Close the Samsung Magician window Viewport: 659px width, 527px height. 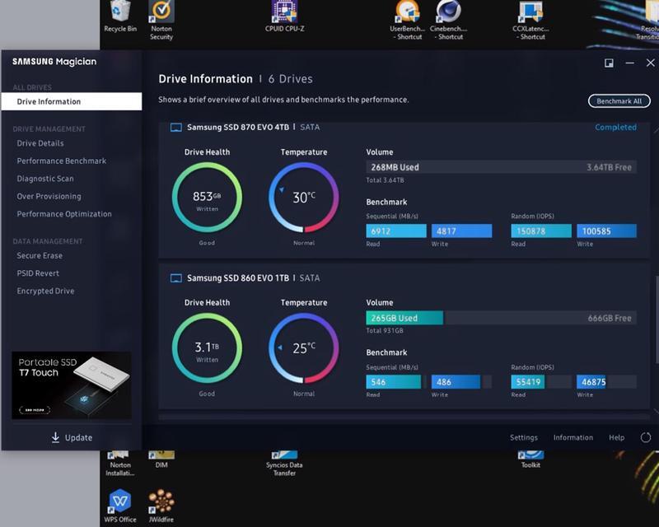click(x=650, y=63)
